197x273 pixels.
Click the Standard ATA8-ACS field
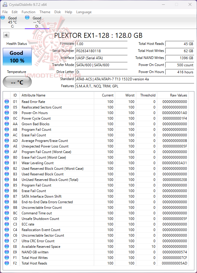coord(135,79)
